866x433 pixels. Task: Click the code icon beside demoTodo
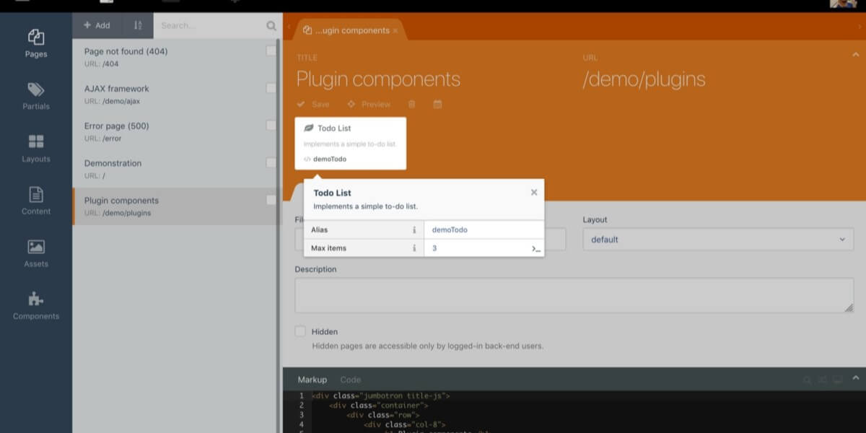click(307, 159)
